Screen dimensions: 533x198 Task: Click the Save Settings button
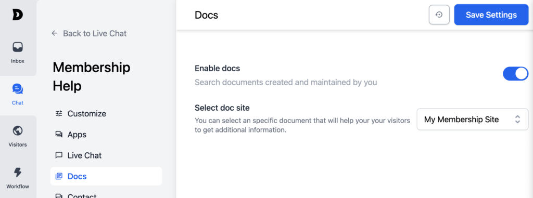[491, 15]
